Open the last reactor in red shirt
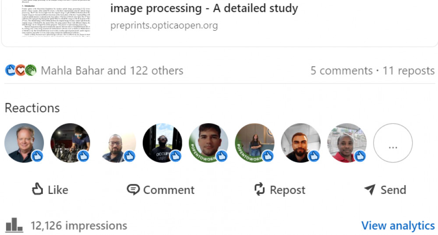 (x=347, y=143)
